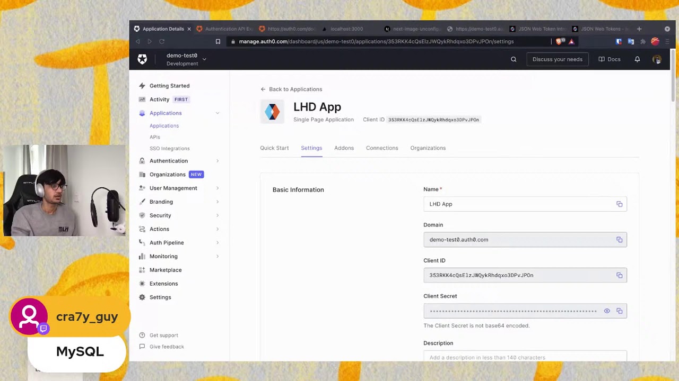Click the Extensions icon in the sidebar
This screenshot has height=381, width=679.
142,284
